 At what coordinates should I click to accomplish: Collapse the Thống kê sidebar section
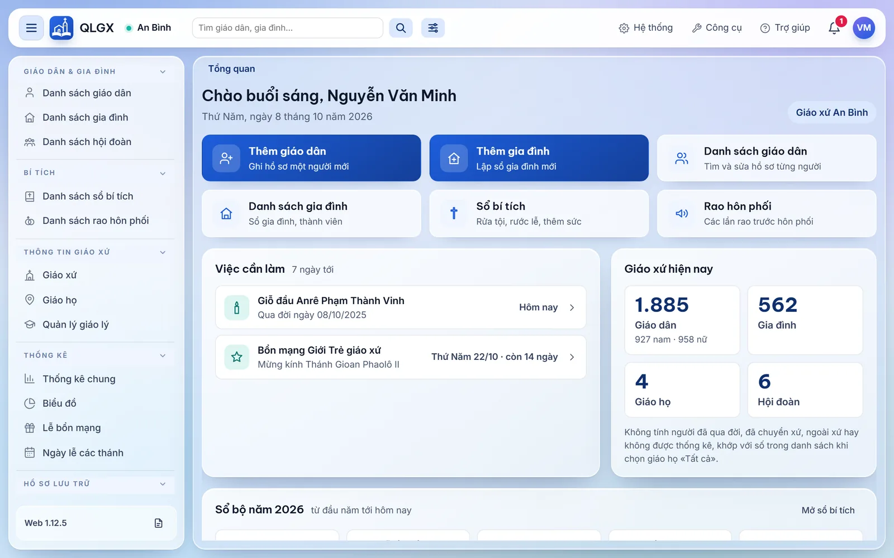(x=163, y=355)
